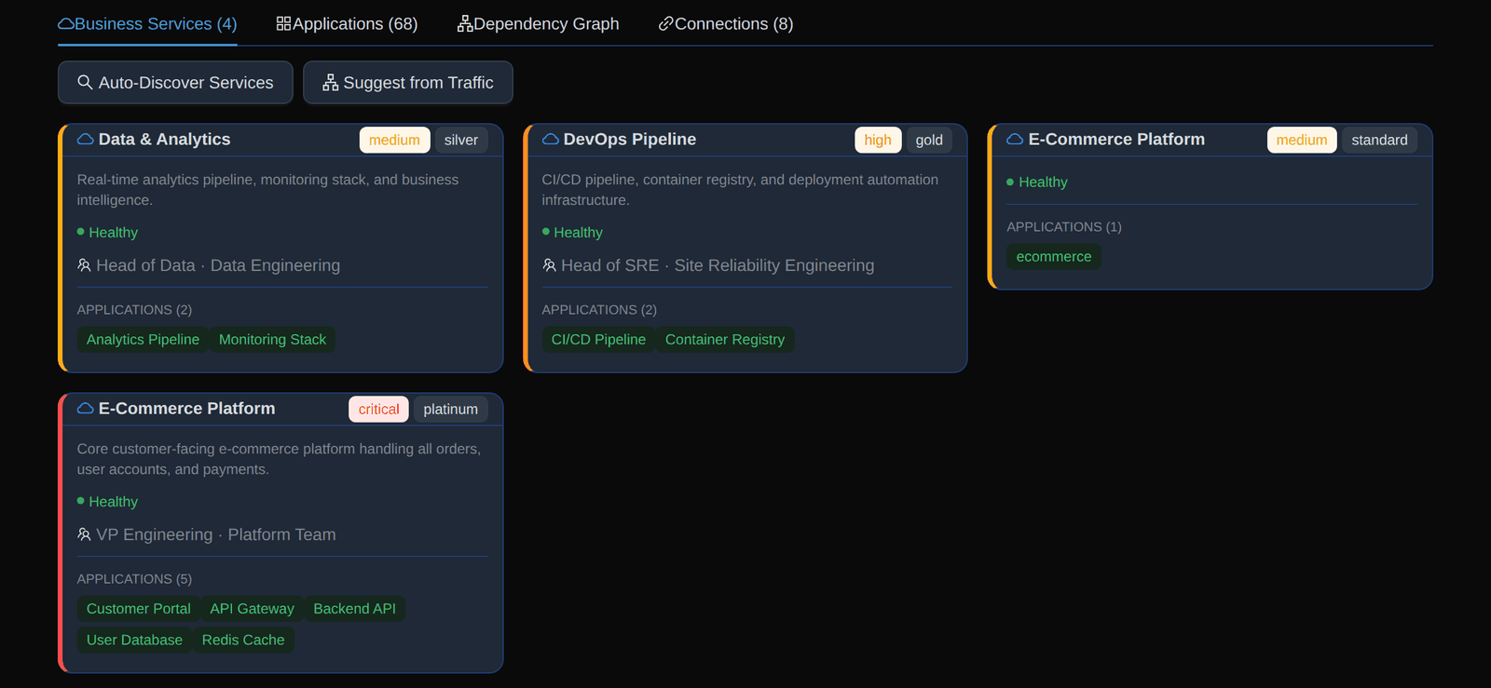The width and height of the screenshot is (1491, 688).
Task: Click Healthy status on the standard-tier E-Commerce card
Action: 1037,182
